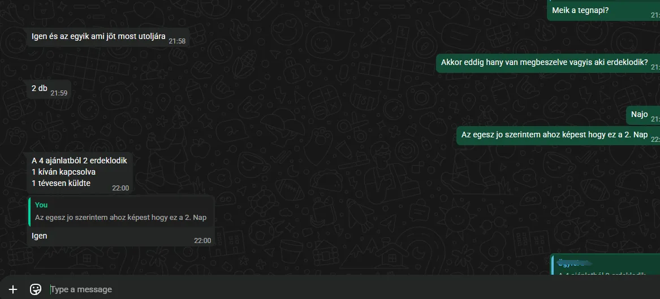This screenshot has height=299, width=660.
Task: Click the green 'You' label in quoted reply
Action: click(41, 205)
